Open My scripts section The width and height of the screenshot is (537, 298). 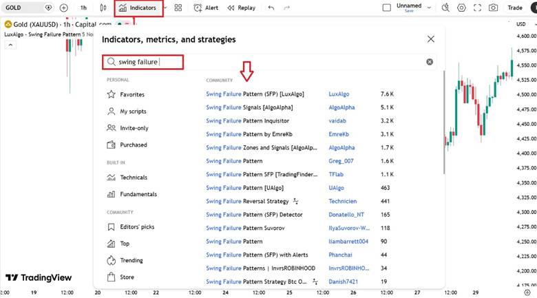tap(127, 111)
